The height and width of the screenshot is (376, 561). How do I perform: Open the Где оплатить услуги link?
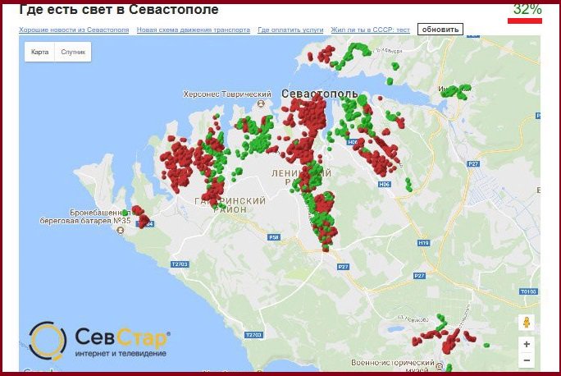[x=290, y=30]
